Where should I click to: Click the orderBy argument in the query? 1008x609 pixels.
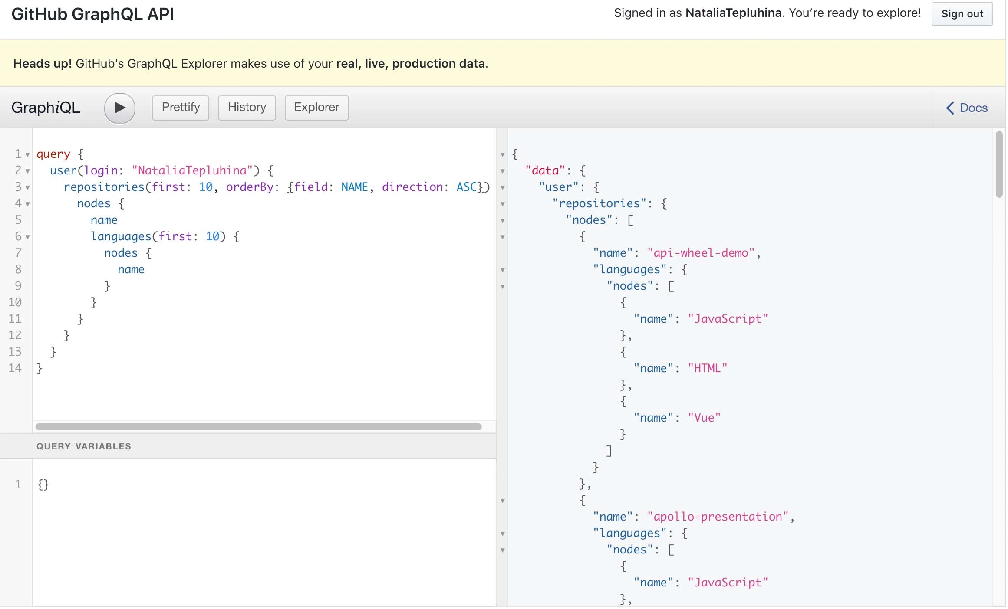pos(250,187)
